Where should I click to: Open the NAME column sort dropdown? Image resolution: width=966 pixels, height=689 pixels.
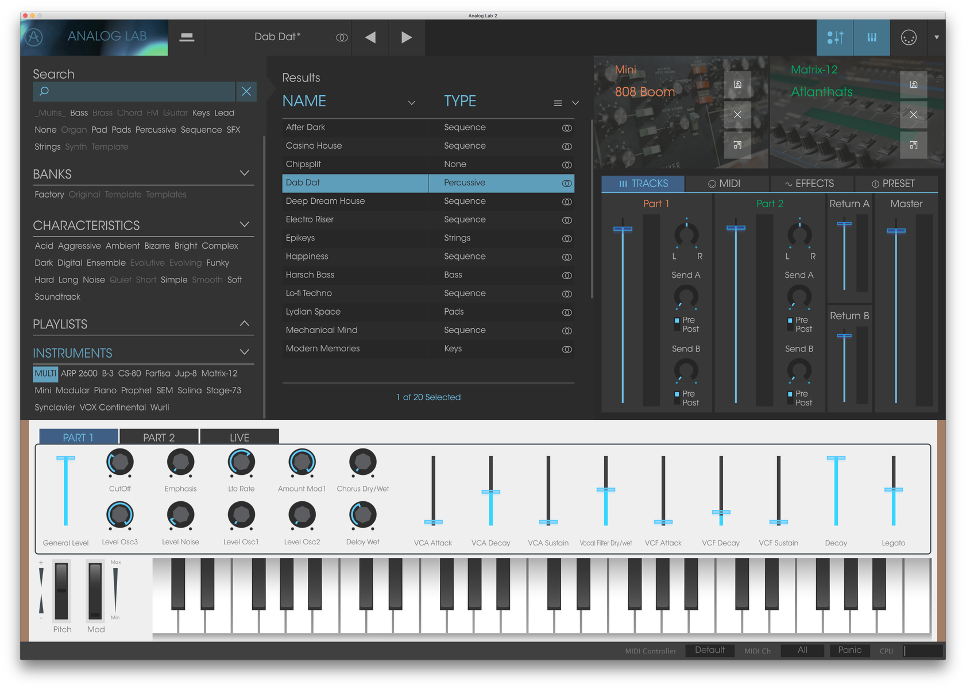(x=412, y=103)
